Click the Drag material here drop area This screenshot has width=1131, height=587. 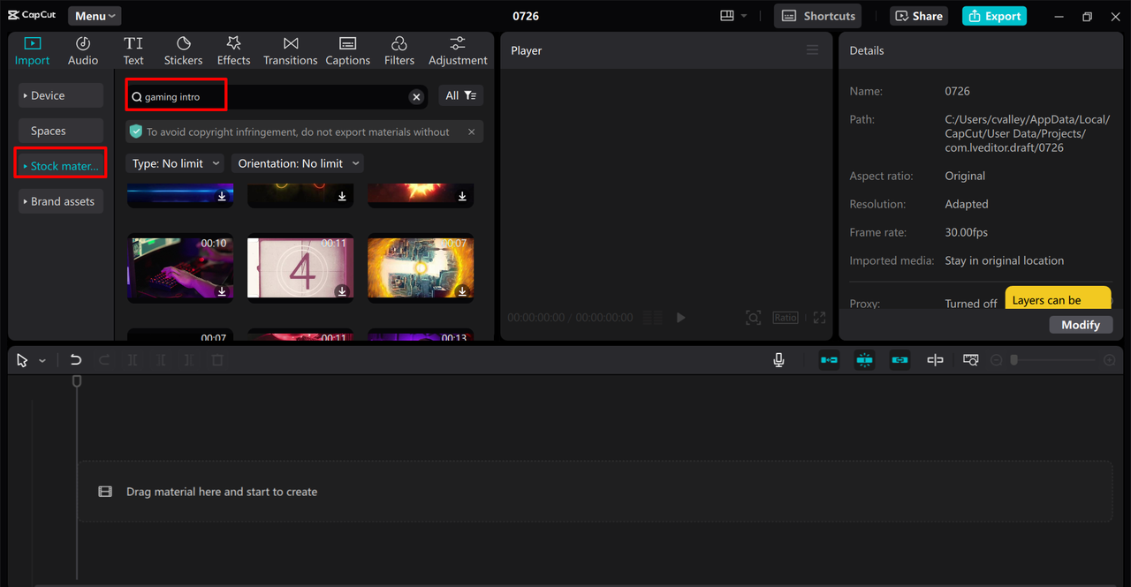pyautogui.click(x=595, y=492)
